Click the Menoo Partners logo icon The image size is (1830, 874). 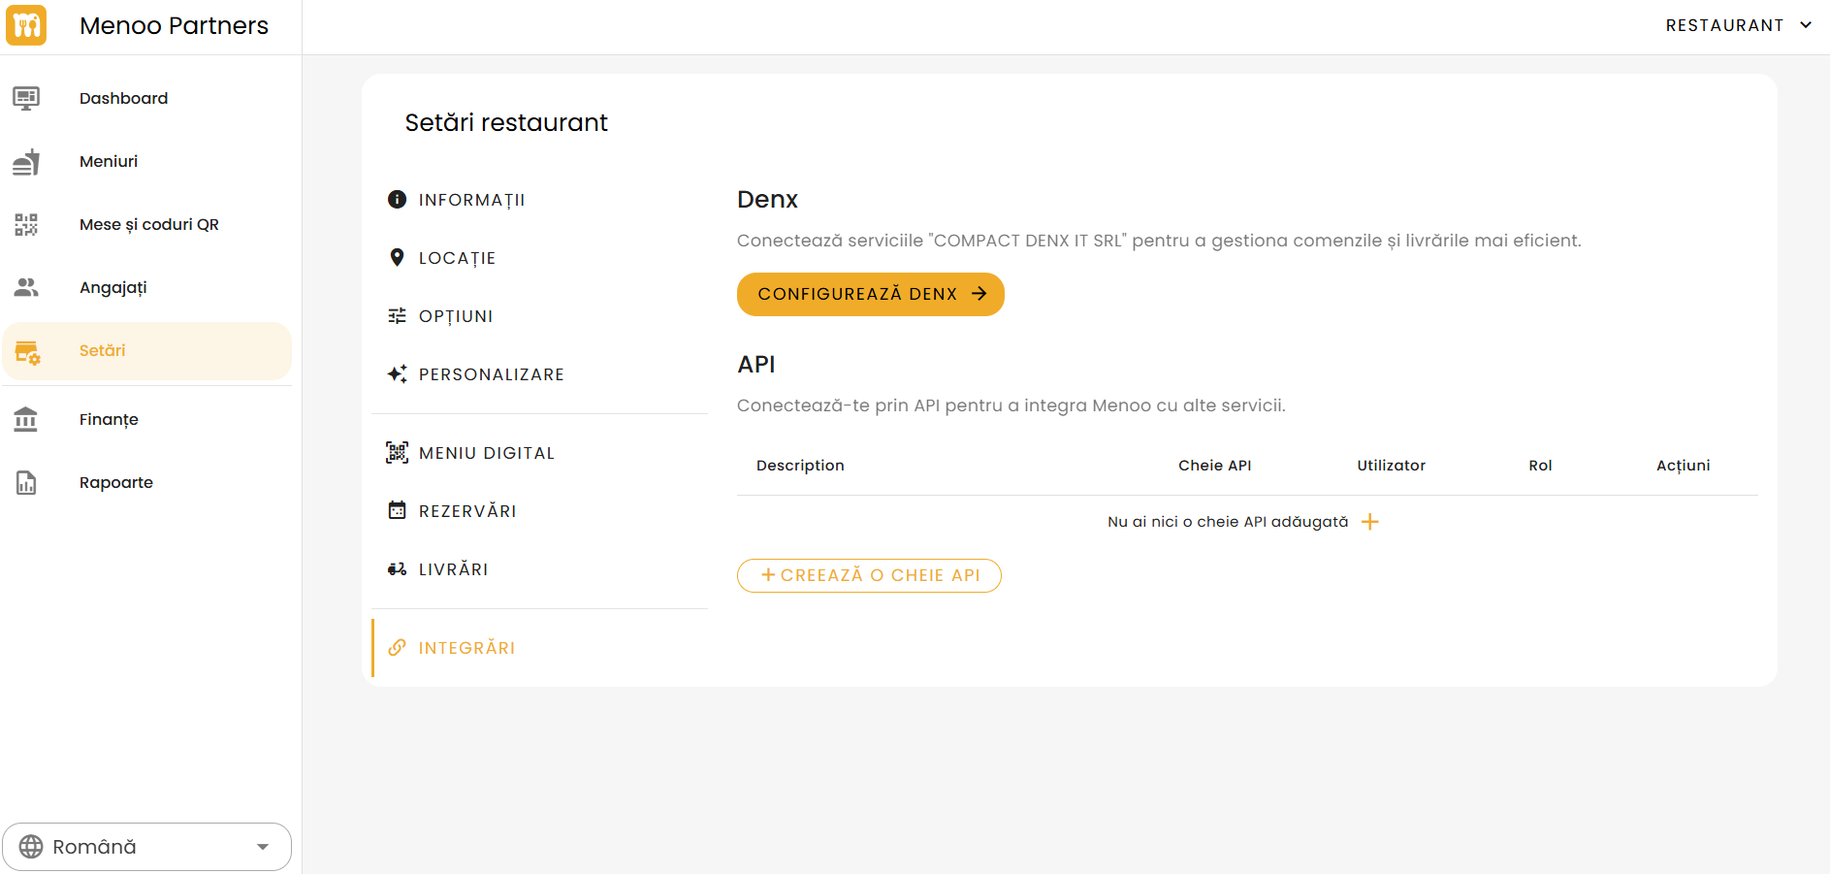pyautogui.click(x=26, y=25)
